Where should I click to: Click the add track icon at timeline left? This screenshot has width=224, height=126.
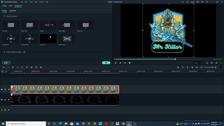[x=2, y=71]
